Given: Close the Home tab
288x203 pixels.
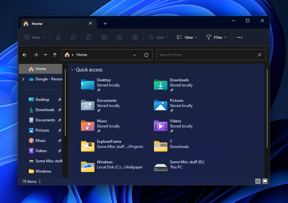Looking at the screenshot, I should click(x=90, y=23).
